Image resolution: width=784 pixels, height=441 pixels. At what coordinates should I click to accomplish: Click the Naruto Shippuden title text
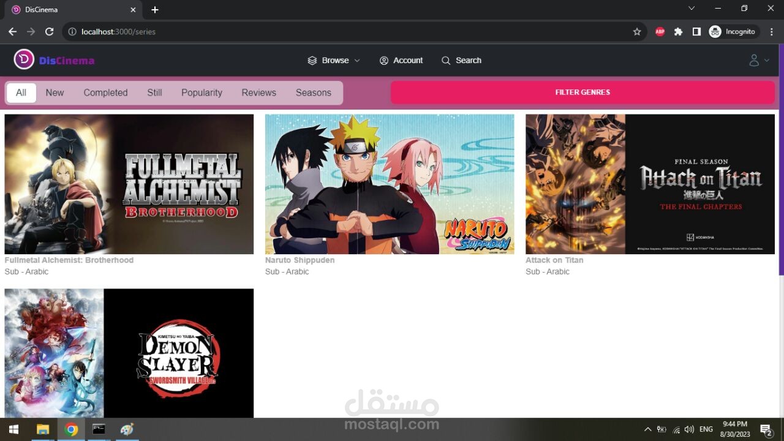click(x=300, y=260)
